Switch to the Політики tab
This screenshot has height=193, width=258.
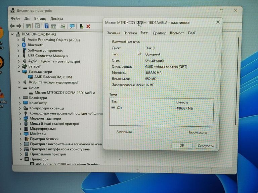pos(130,33)
